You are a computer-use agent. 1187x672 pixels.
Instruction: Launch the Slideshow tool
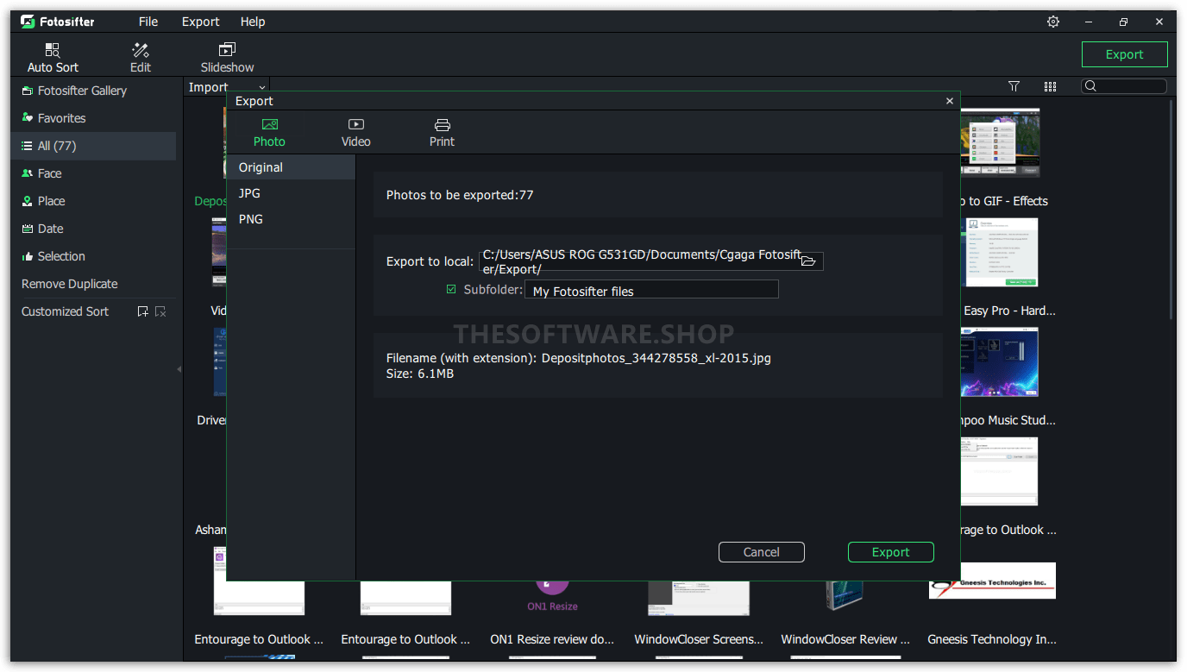227,57
